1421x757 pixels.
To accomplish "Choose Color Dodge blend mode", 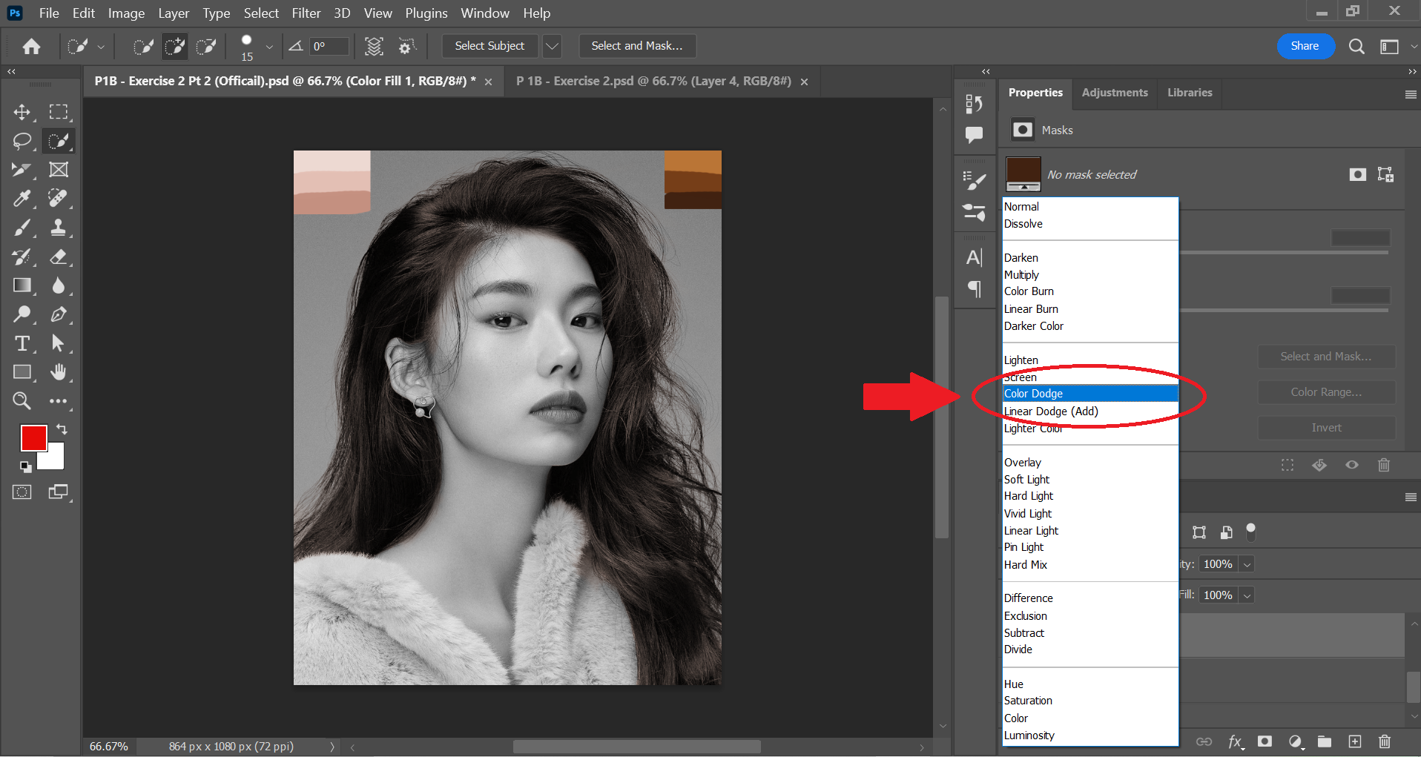I will point(1090,394).
